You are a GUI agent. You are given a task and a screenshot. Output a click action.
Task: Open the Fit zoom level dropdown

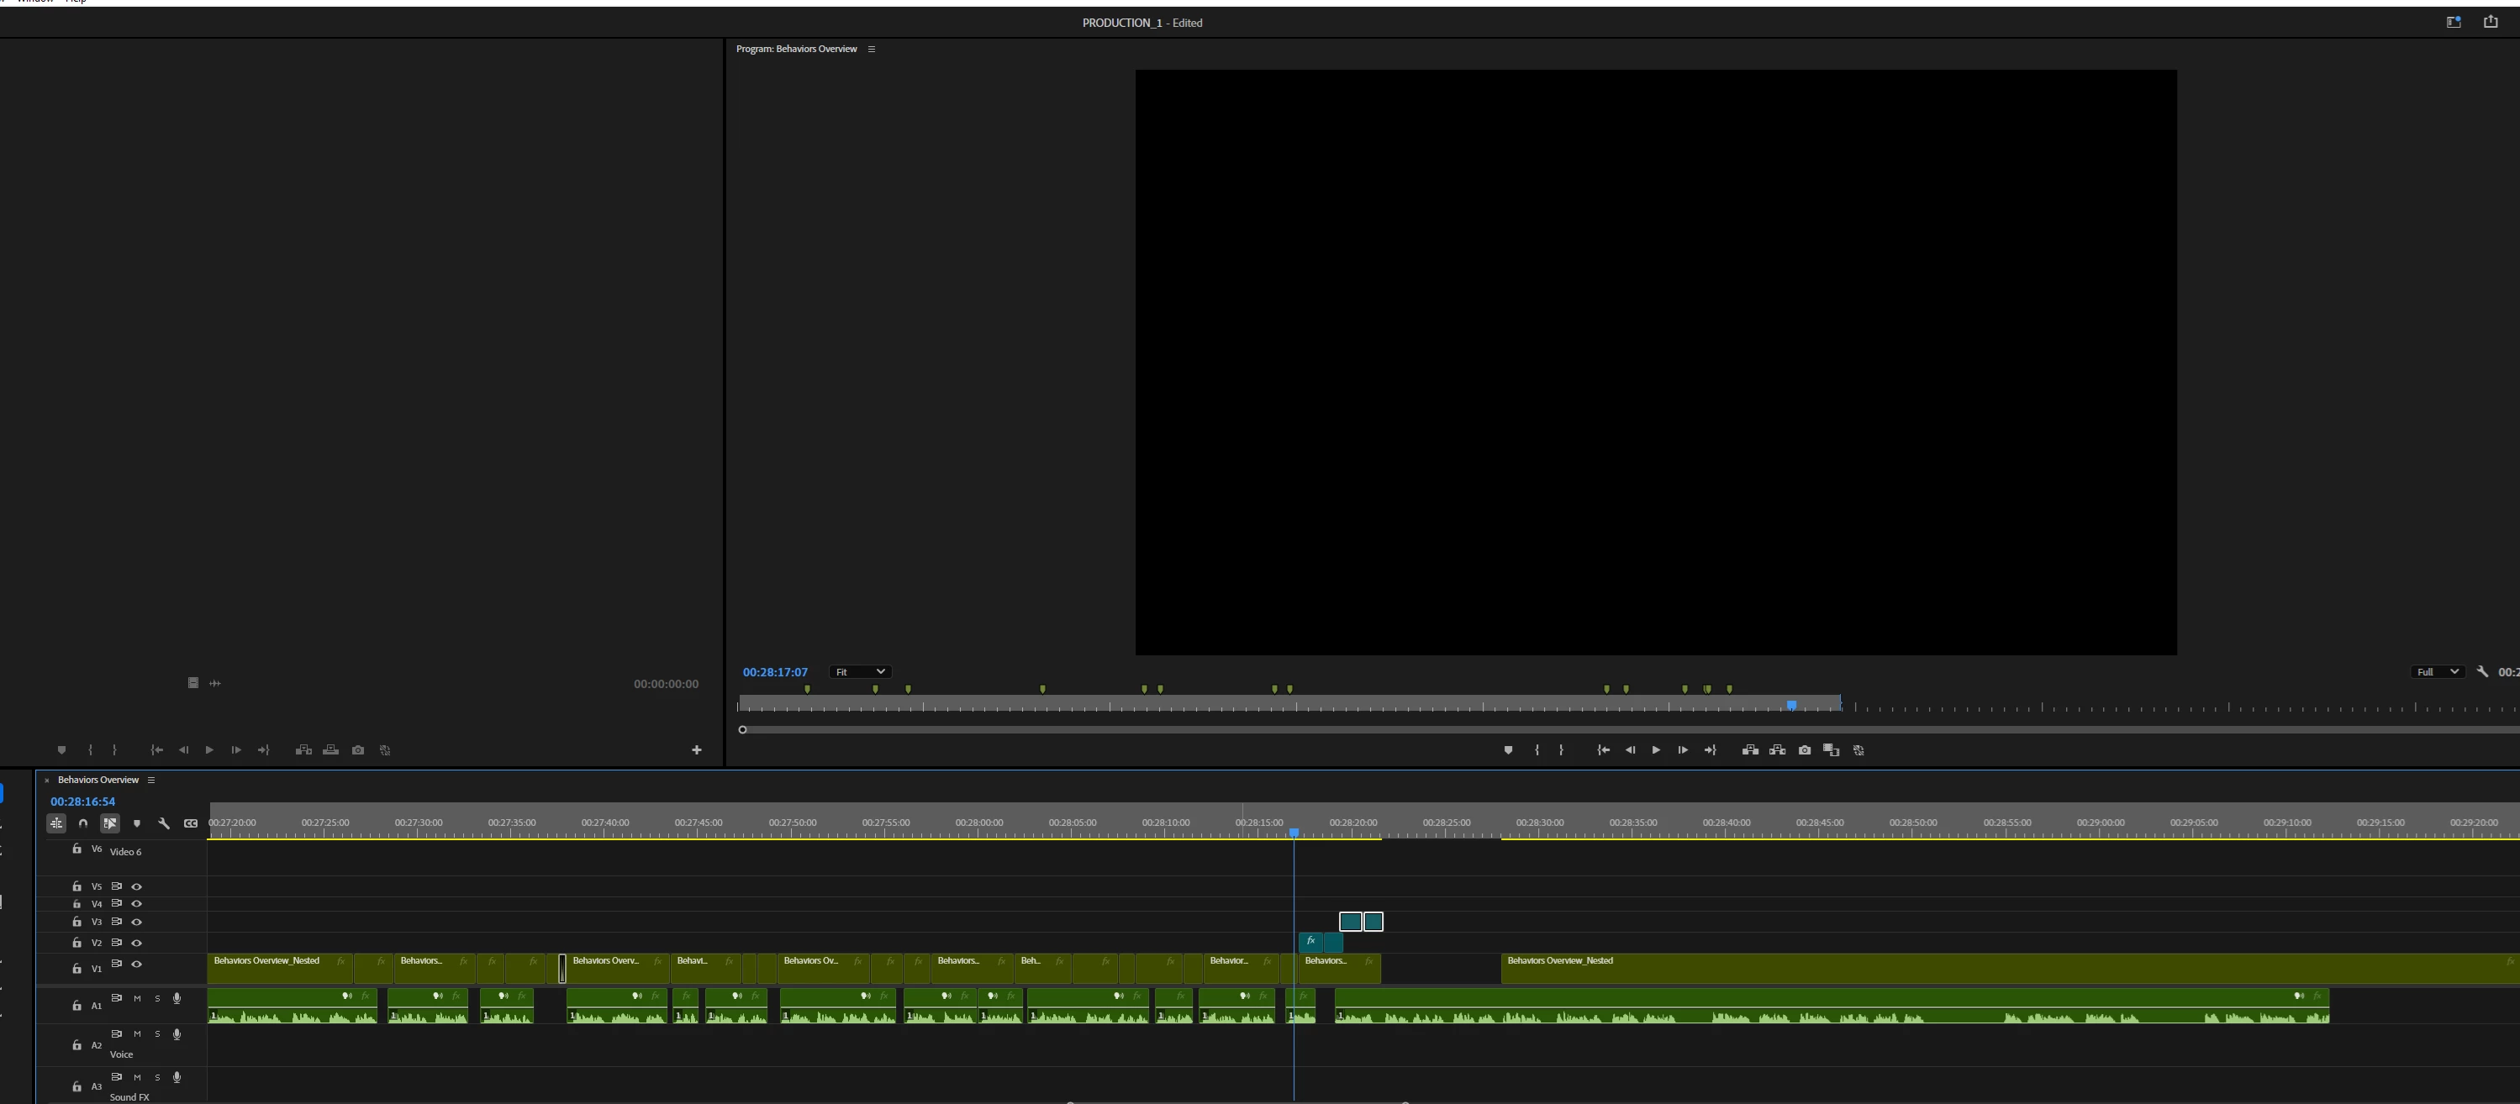pos(859,672)
